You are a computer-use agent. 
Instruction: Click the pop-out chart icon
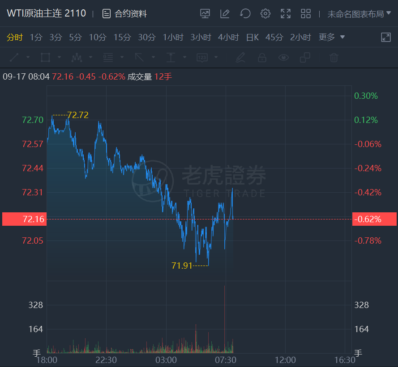click(386, 38)
